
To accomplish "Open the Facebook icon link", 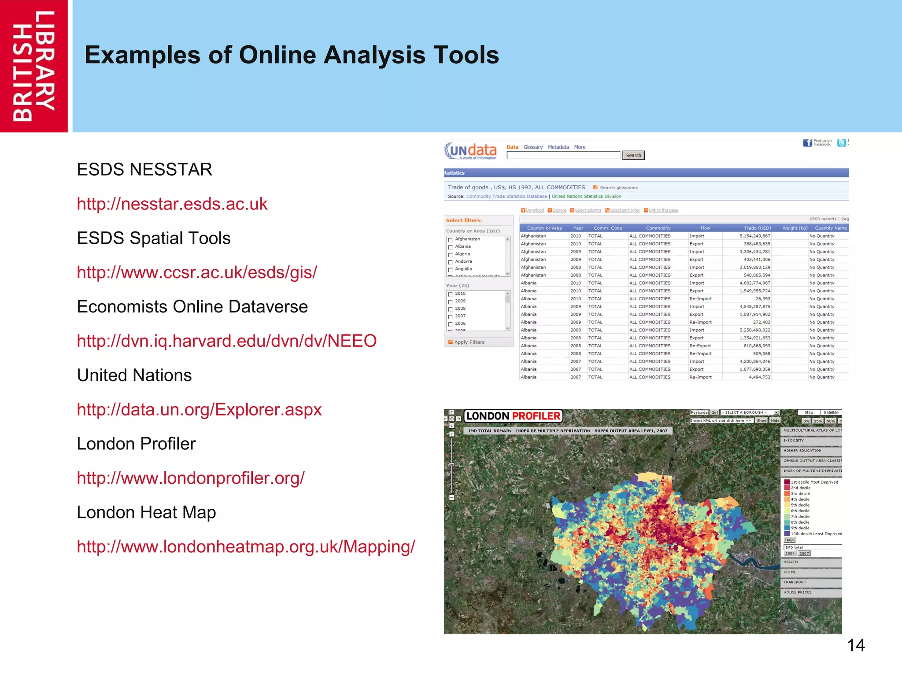I will pos(807,143).
